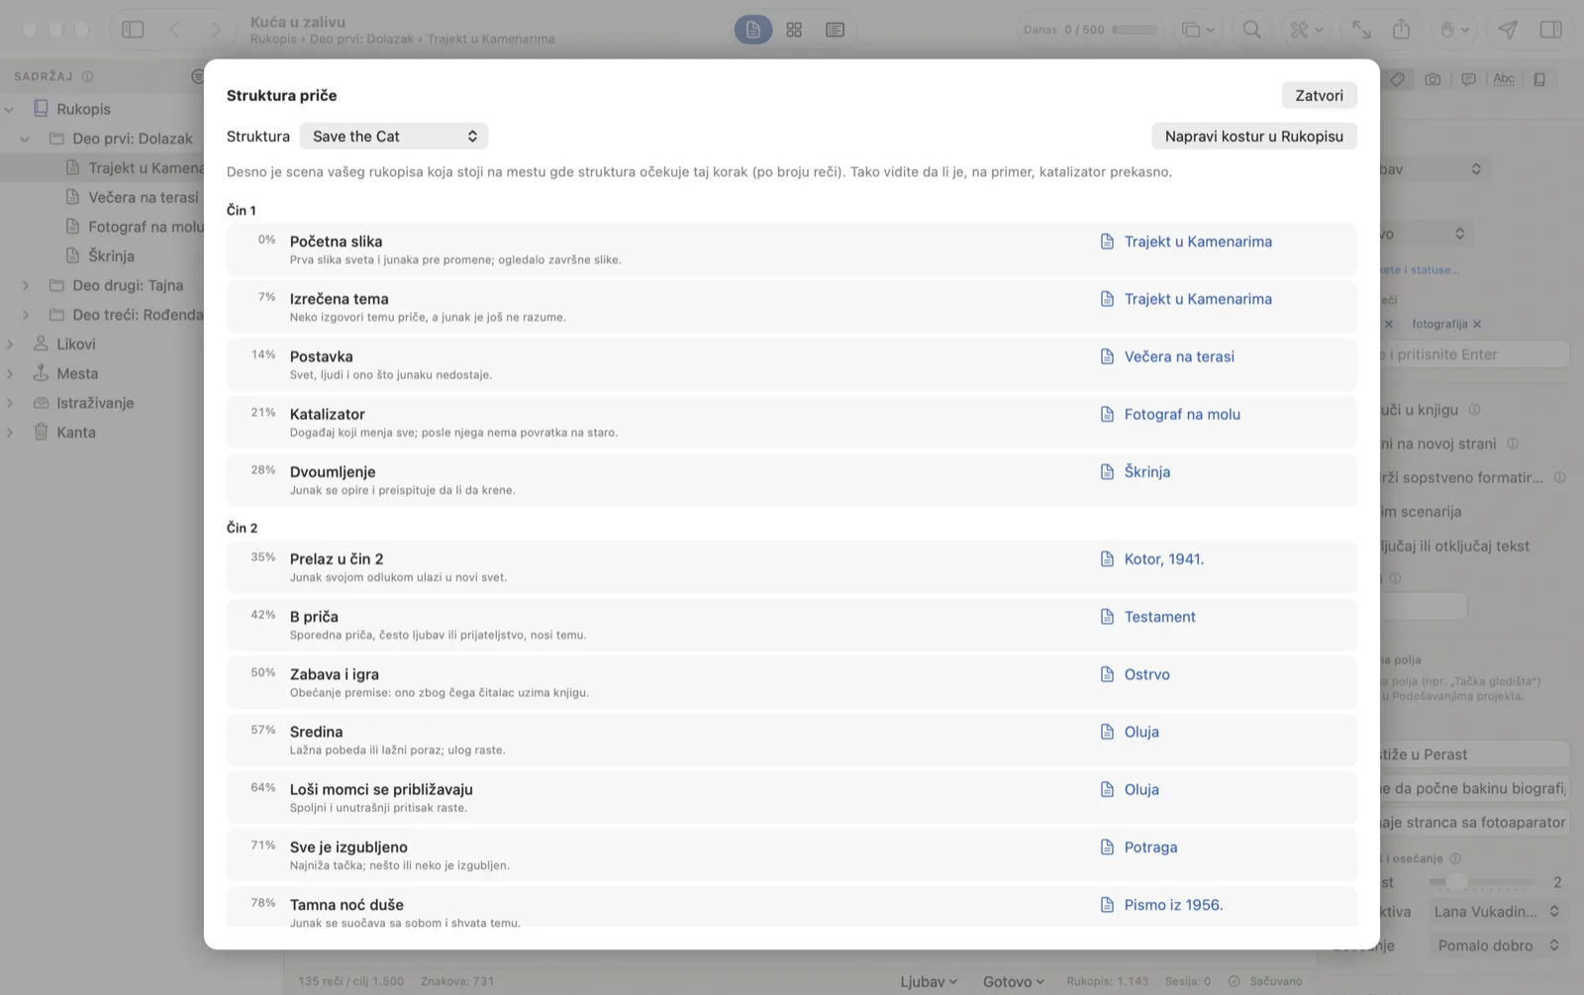The height and width of the screenshot is (995, 1584).
Task: Click Napravi kostur u Rukopisu button
Action: click(1253, 136)
